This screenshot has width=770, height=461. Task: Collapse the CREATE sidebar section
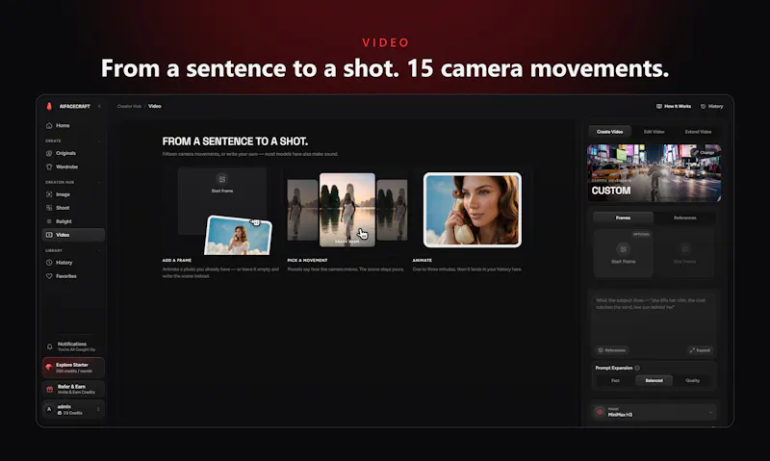tap(99, 141)
